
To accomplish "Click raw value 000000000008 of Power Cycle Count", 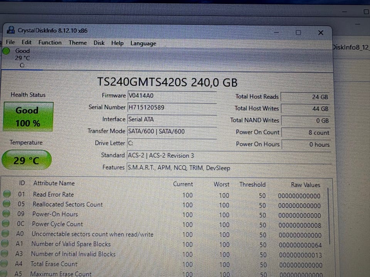I will pyautogui.click(x=300, y=225).
